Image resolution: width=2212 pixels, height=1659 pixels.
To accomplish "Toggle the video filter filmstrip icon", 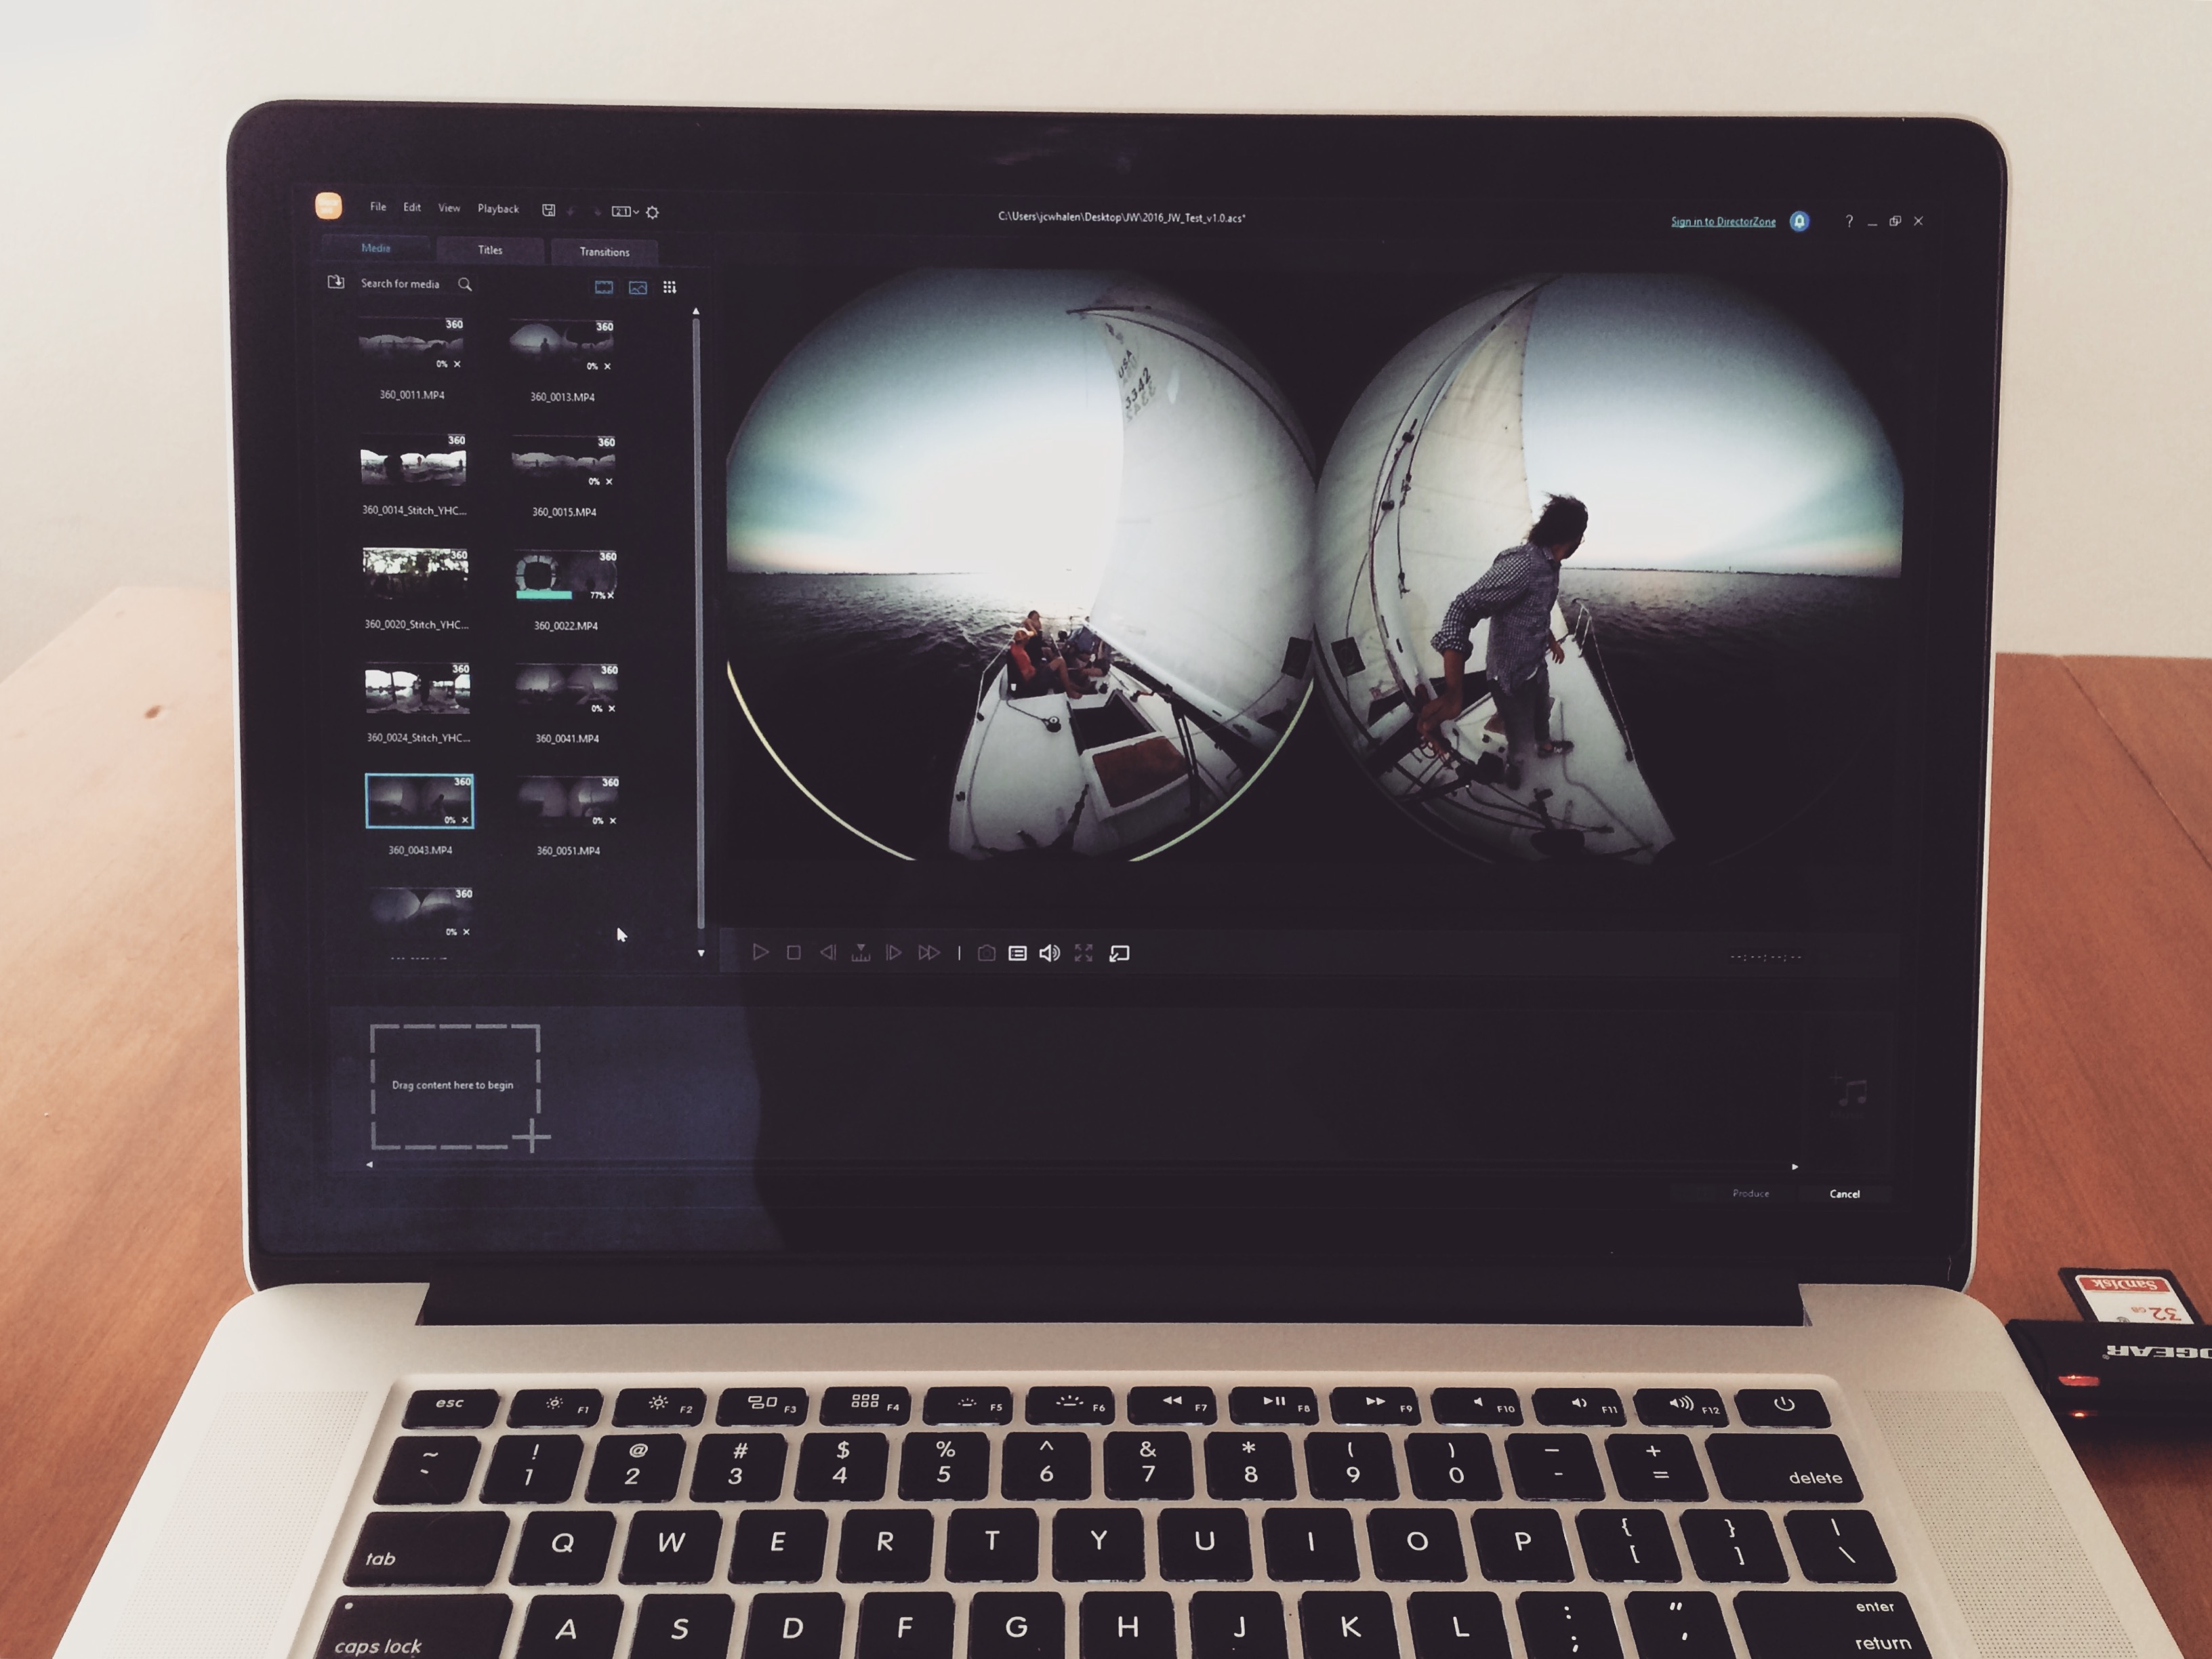I will point(604,287).
